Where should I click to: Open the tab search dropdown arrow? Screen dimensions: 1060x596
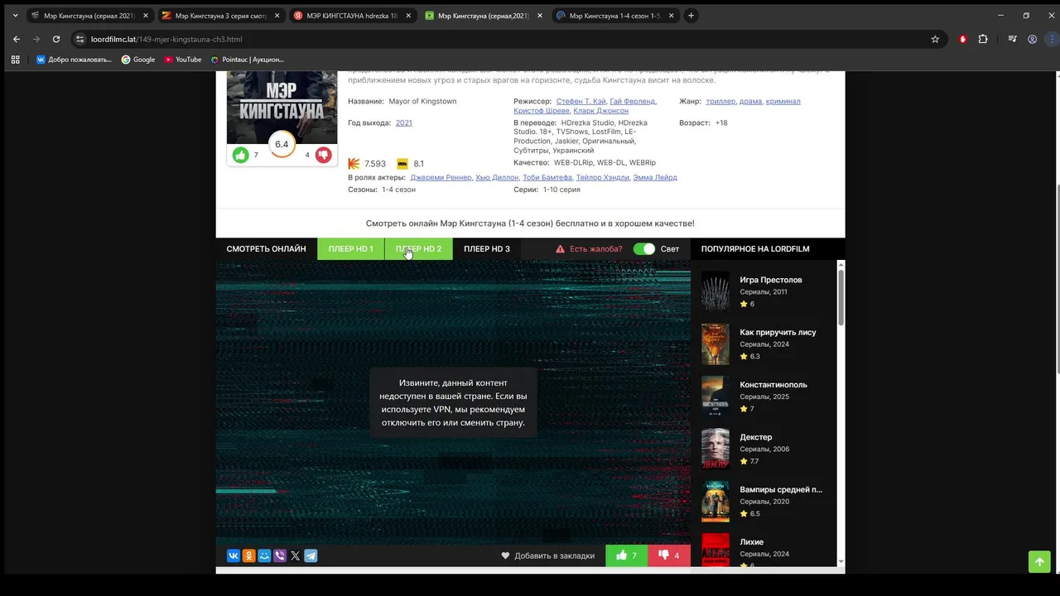pos(15,15)
